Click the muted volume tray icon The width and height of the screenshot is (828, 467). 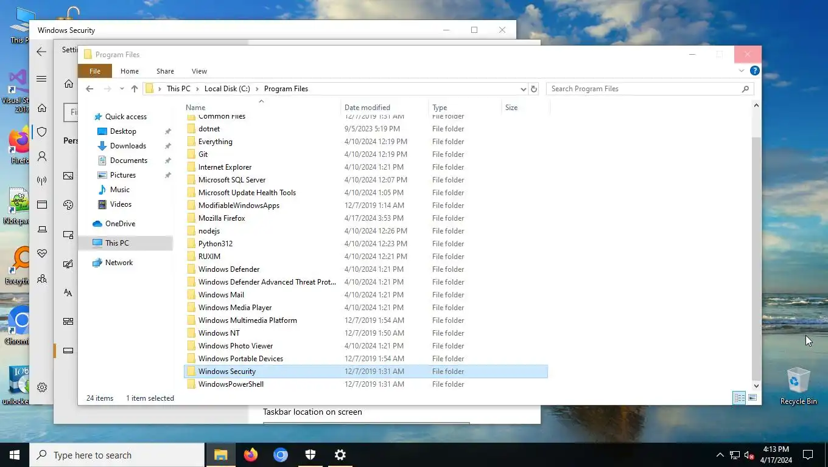[749, 455]
